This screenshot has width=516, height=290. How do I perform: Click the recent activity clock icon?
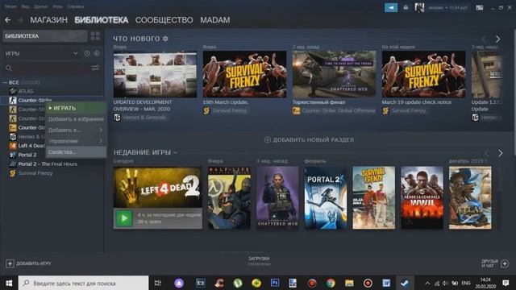coord(87,53)
